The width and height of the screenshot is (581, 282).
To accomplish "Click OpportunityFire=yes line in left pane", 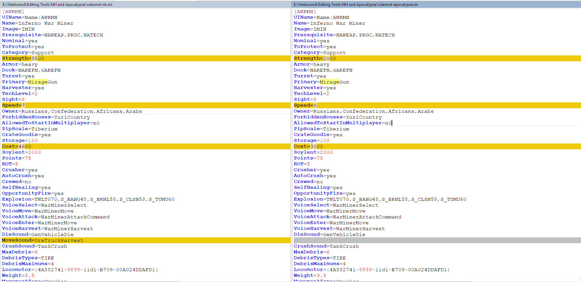I will click(33, 193).
